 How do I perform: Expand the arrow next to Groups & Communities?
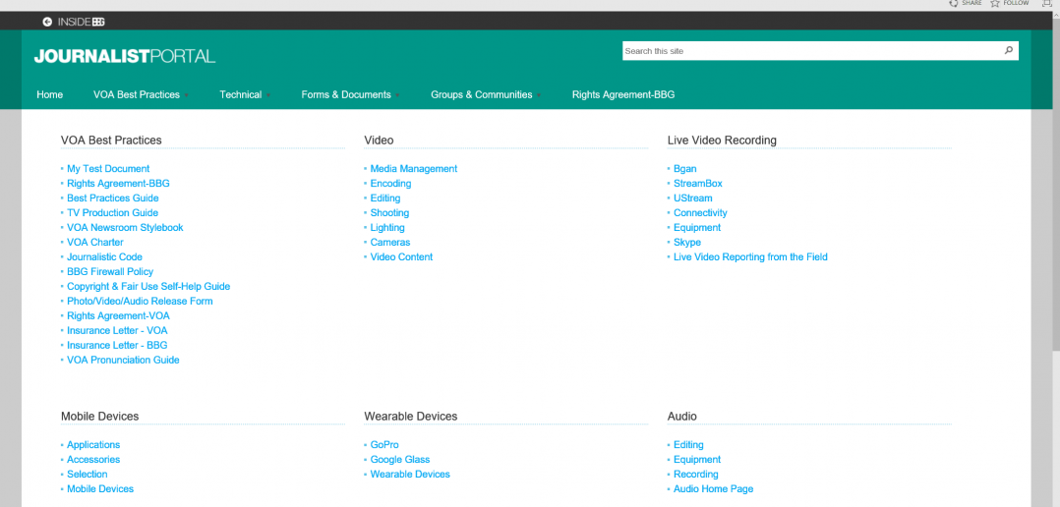[x=539, y=95]
